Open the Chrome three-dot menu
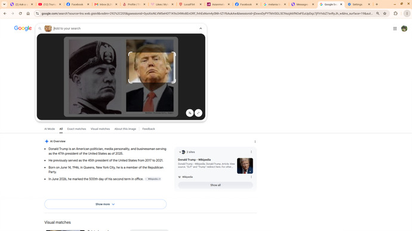412x231 pixels. click(x=407, y=13)
